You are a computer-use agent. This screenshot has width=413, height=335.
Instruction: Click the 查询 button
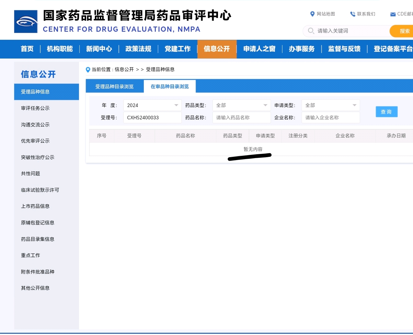(x=386, y=112)
